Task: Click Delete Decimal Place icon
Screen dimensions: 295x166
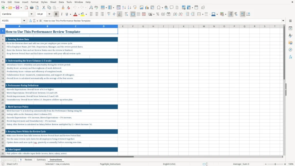Action: (x=181, y=14)
